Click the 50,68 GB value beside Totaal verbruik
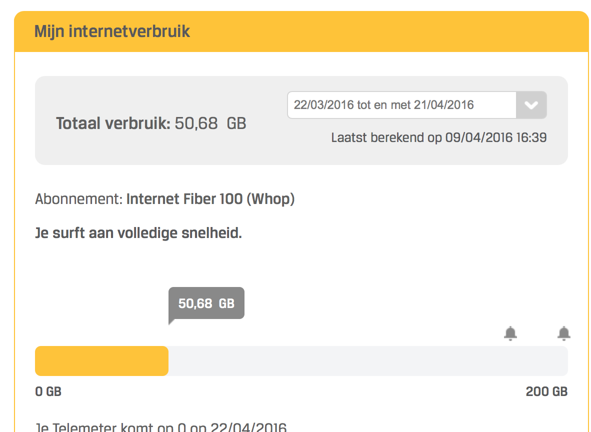The height and width of the screenshot is (432, 591). click(x=210, y=123)
